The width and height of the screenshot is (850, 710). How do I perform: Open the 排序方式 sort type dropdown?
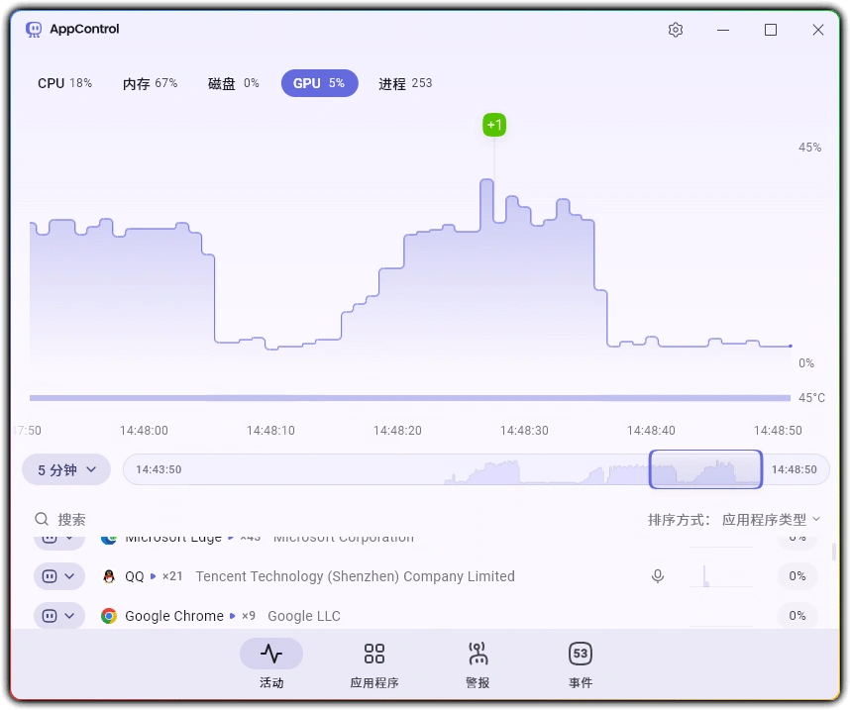771,519
